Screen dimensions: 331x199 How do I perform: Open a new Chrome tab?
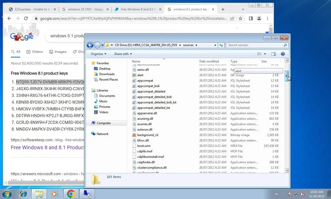click(223, 9)
